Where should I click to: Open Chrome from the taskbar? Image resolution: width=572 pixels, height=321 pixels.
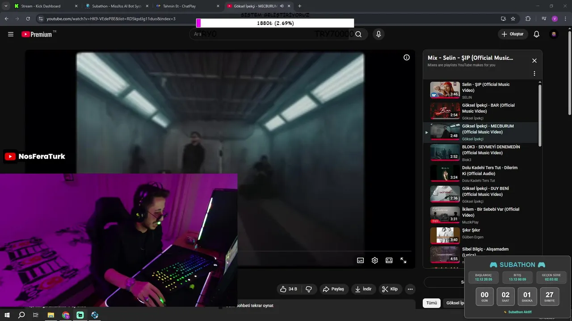(x=66, y=315)
